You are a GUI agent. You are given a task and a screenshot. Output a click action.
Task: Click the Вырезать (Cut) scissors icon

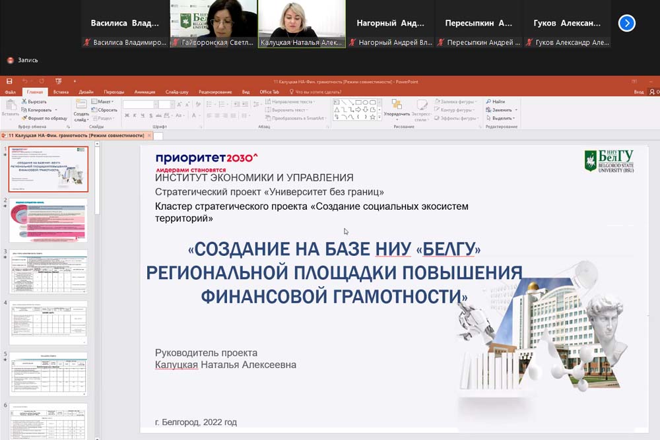pos(24,102)
